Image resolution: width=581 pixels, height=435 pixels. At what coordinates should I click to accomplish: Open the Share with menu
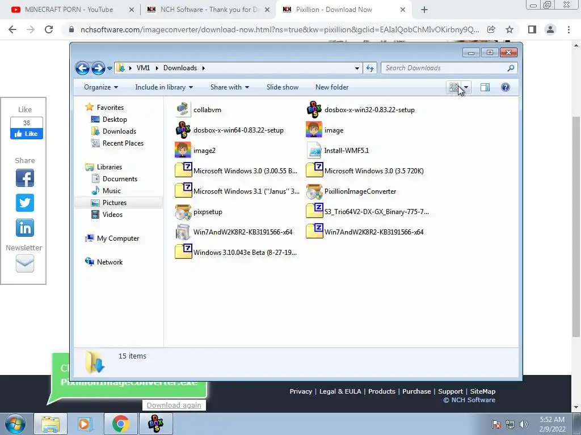click(230, 87)
